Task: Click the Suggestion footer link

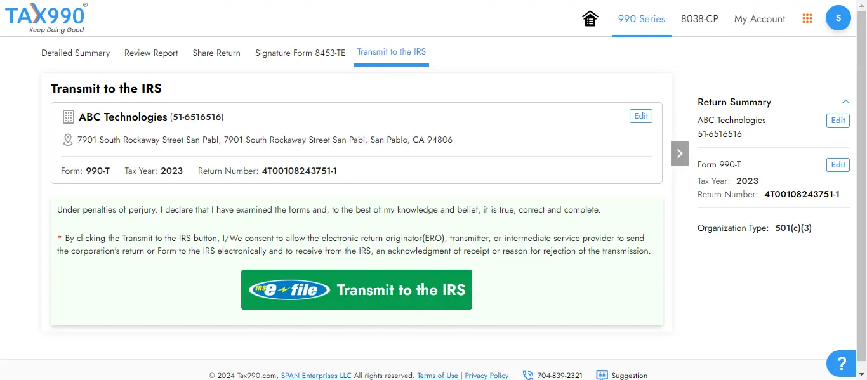Action: tap(629, 376)
